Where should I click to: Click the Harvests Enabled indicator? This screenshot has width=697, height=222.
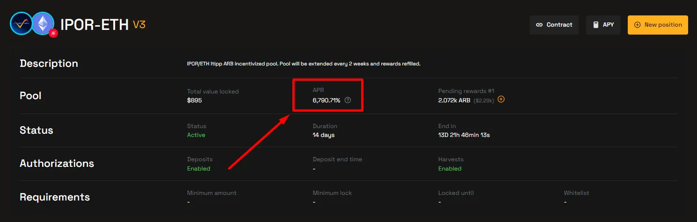(x=450, y=169)
